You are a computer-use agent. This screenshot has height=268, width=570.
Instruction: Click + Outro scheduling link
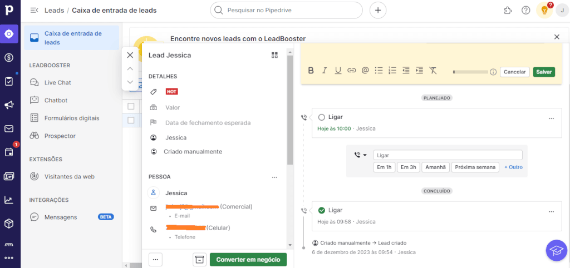pyautogui.click(x=513, y=167)
